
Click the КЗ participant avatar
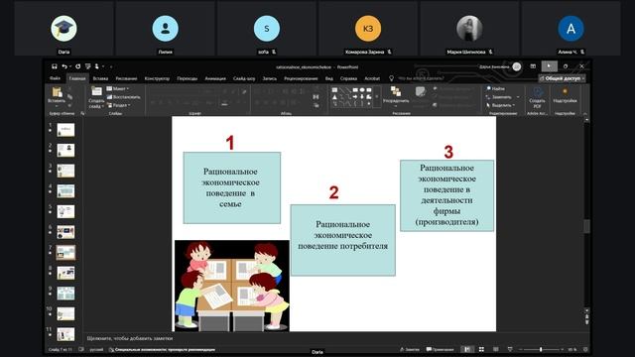tap(368, 29)
